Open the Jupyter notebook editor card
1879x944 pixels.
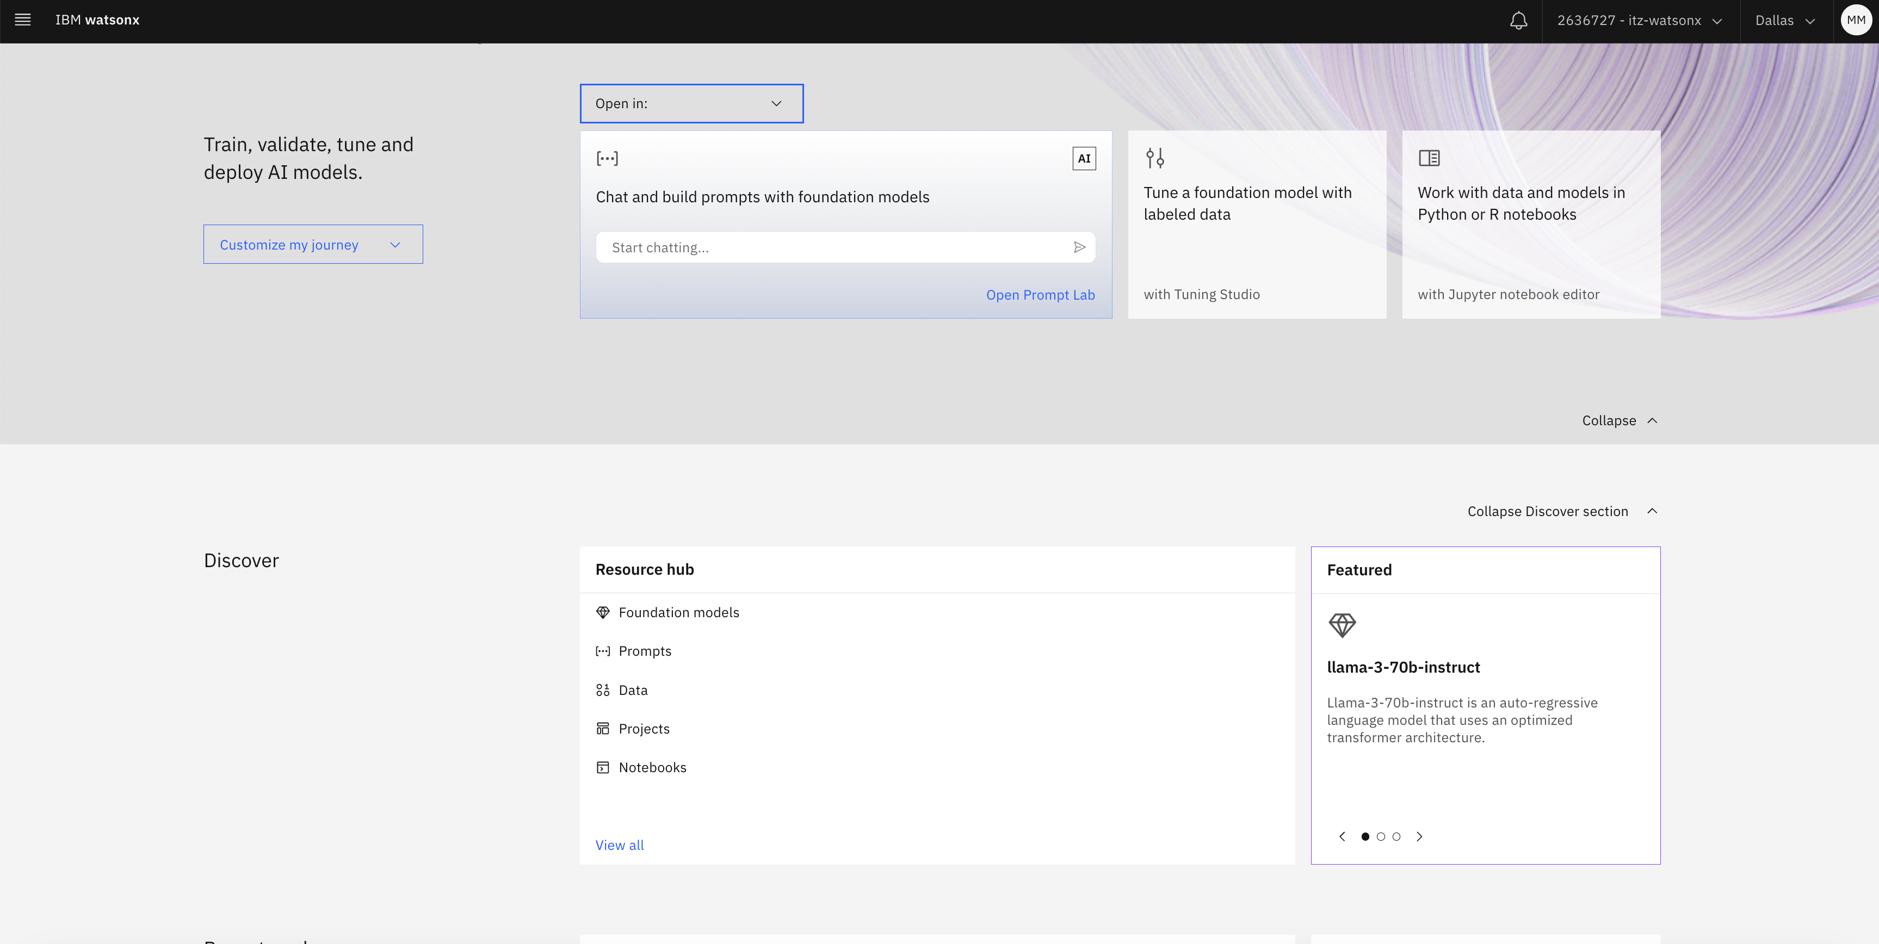click(1531, 225)
